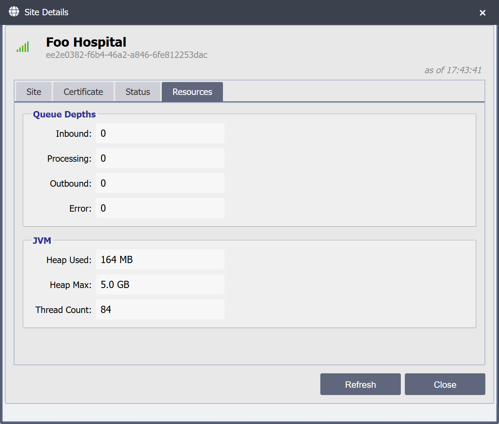Click the Queue Depths section heading
Screen dimensions: 499x424
pyautogui.click(x=64, y=114)
